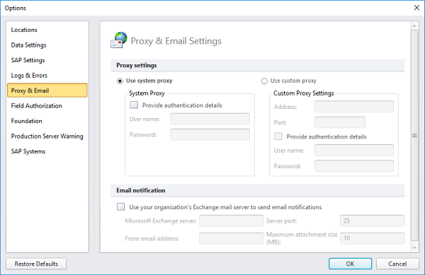Click System Proxy Password field

point(210,134)
